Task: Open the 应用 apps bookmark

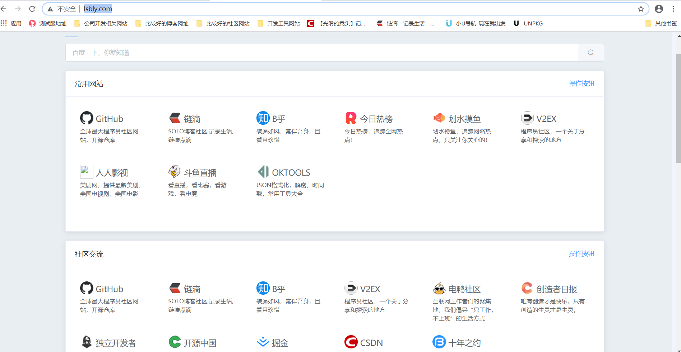Action: tap(11, 23)
